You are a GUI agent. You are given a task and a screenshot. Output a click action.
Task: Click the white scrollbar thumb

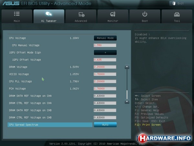point(127,95)
